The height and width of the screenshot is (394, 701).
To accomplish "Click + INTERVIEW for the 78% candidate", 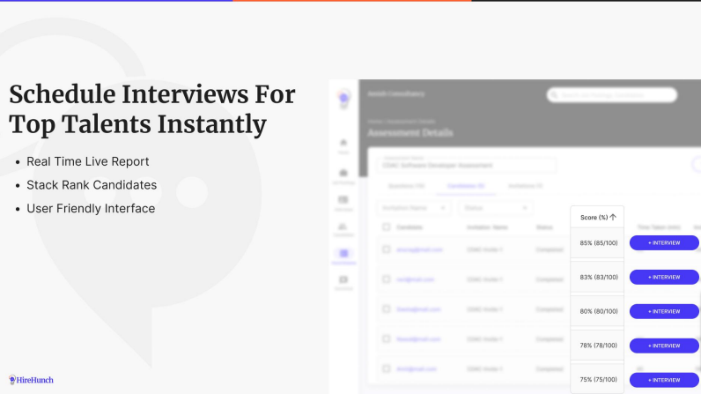I will (x=664, y=346).
